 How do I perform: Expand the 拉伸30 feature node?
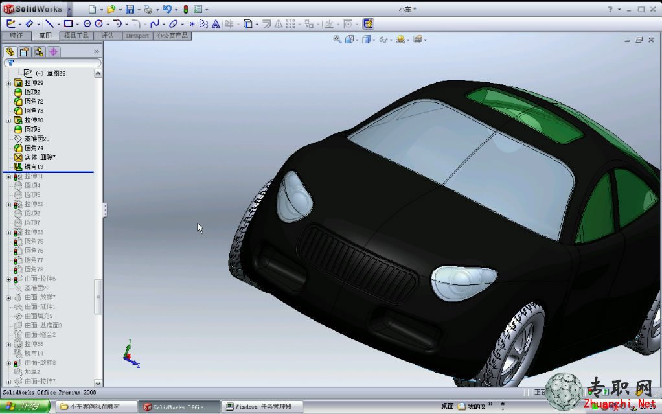click(x=8, y=121)
